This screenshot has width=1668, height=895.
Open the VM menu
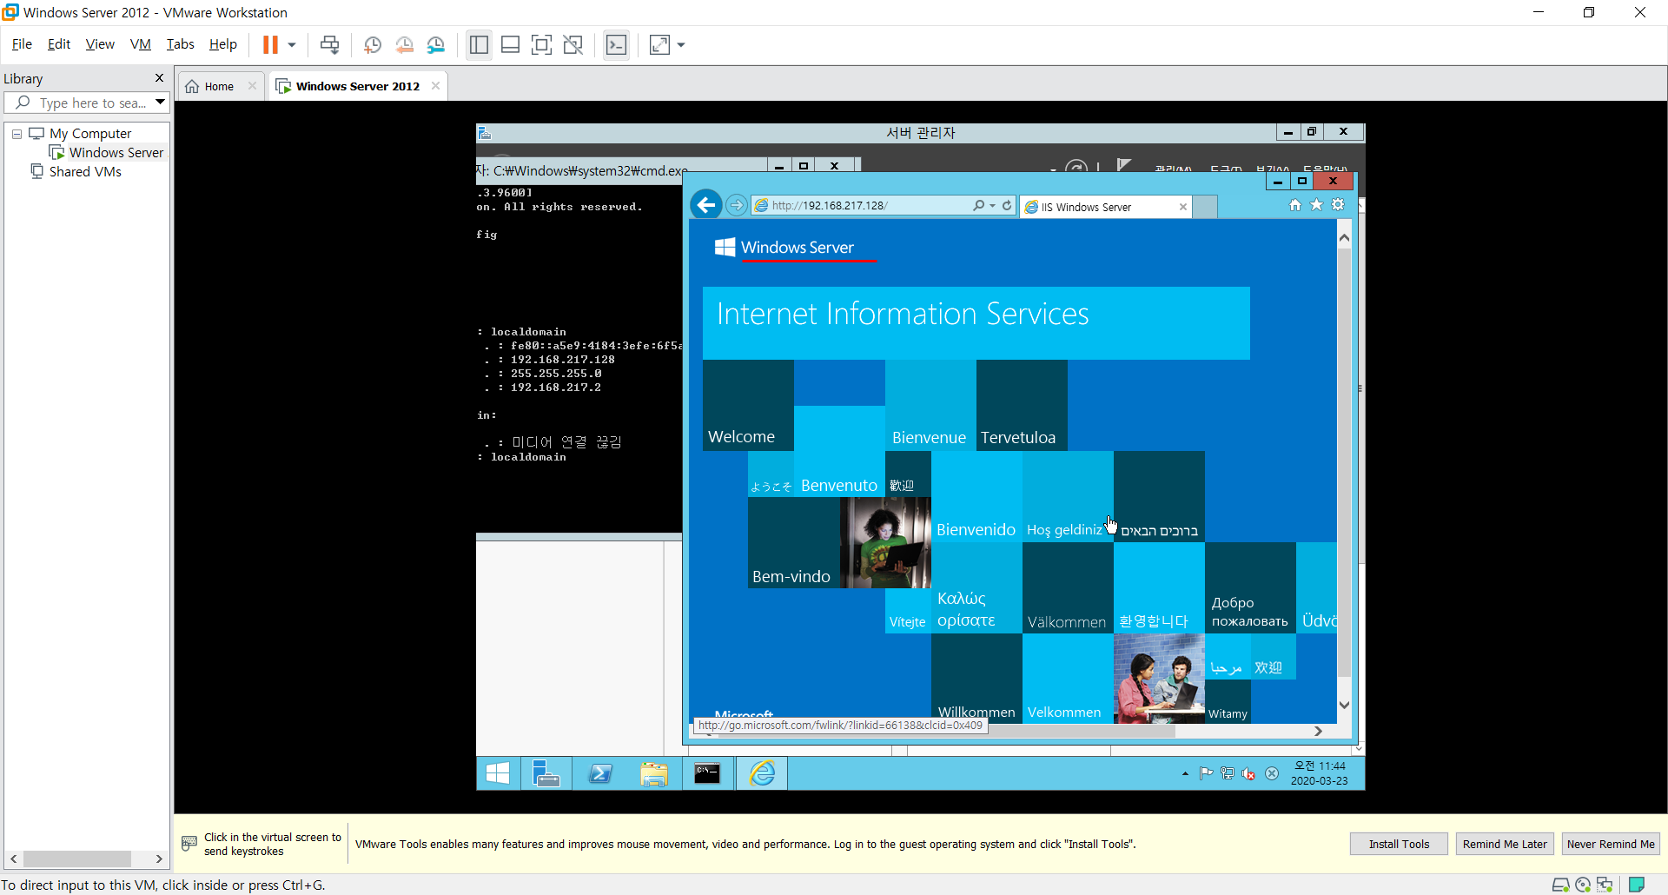coord(141,44)
